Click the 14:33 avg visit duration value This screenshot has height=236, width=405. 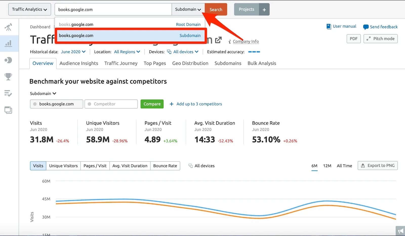pos(205,140)
